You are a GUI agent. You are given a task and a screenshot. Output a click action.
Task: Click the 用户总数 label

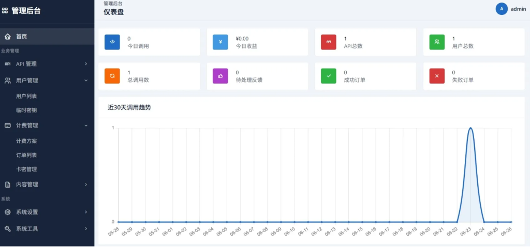(x=463, y=46)
